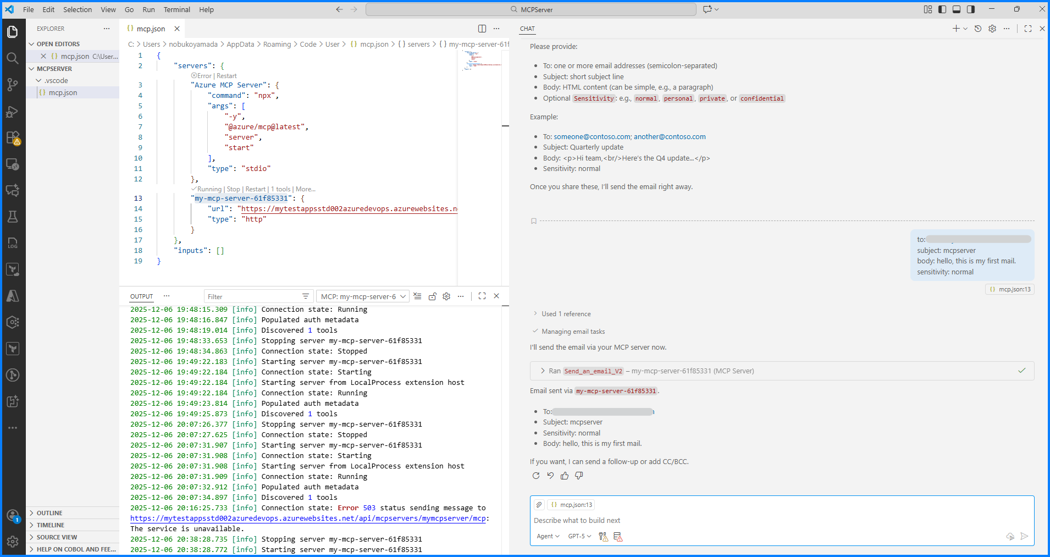
Task: Retry the last chat response
Action: click(x=536, y=476)
